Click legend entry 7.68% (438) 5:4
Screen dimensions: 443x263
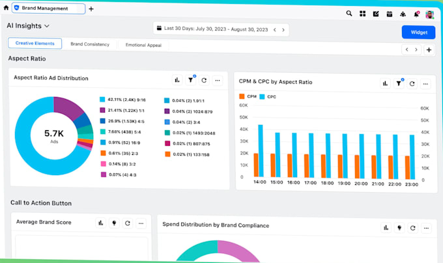coord(121,131)
